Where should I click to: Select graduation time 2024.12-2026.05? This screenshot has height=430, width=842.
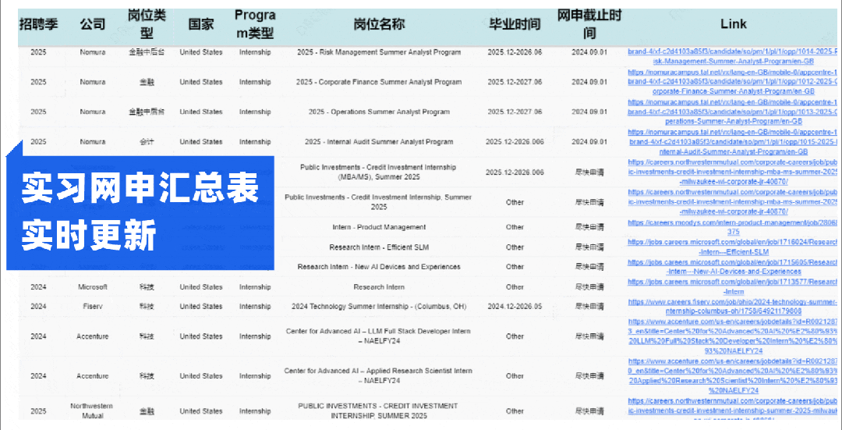coord(515,307)
